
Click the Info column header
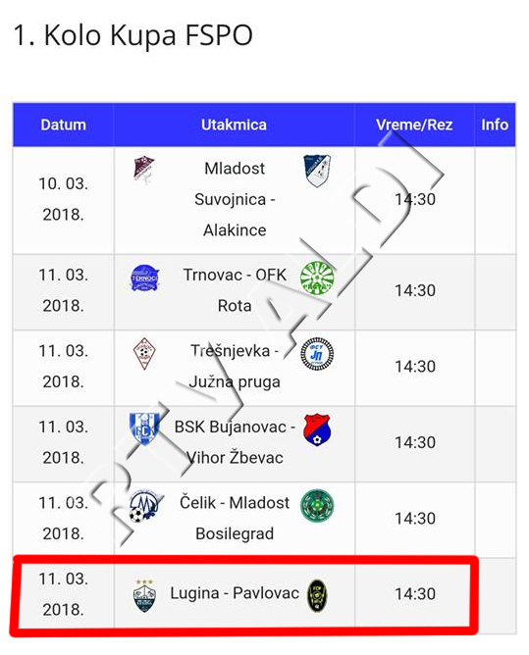[495, 125]
